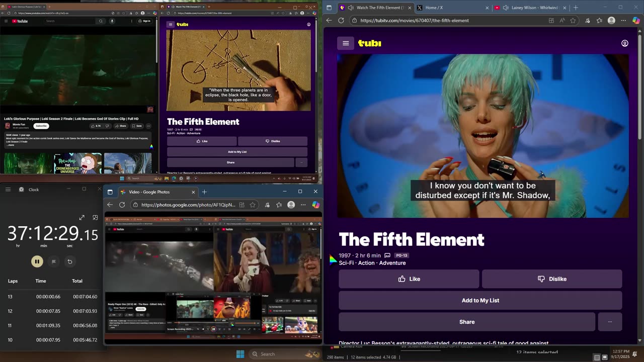Open a new tab in the right Edge window
The height and width of the screenshot is (362, 644).
[x=576, y=8]
